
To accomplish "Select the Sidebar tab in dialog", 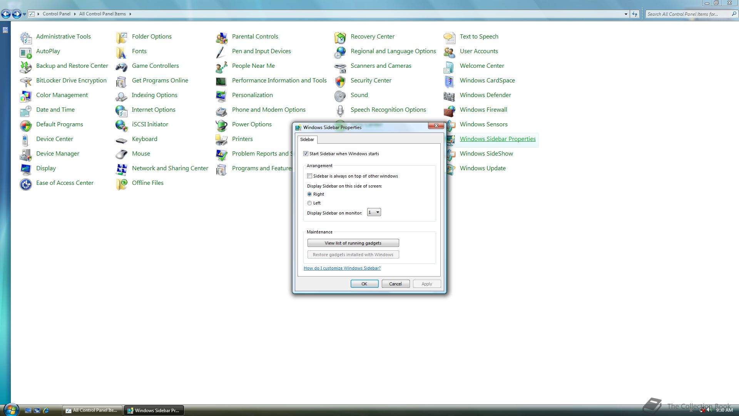I will pyautogui.click(x=307, y=139).
